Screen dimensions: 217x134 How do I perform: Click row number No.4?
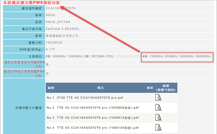click(50, 128)
